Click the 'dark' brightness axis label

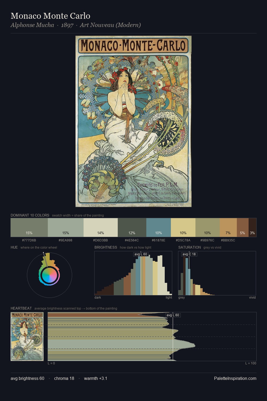(x=98, y=298)
